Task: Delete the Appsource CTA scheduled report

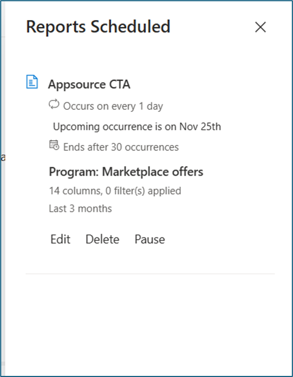Action: [x=102, y=239]
